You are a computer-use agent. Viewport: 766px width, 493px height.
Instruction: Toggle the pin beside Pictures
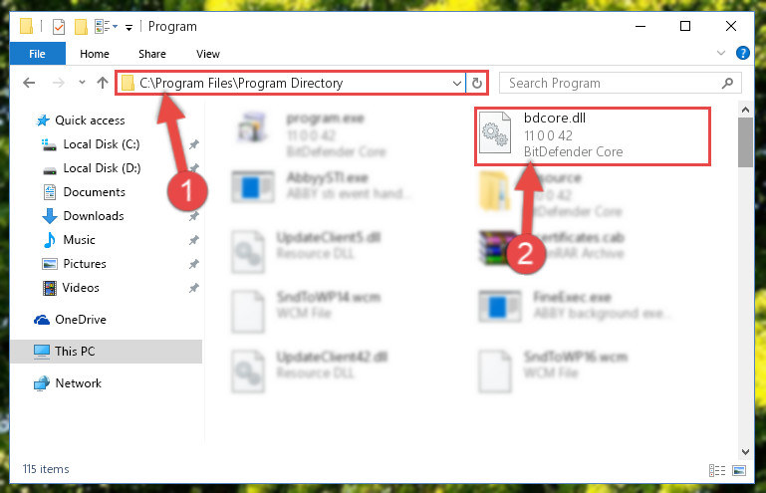pos(194,264)
